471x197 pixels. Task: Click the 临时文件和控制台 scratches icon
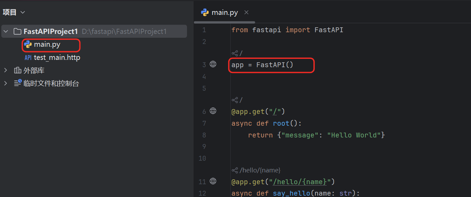(x=18, y=83)
